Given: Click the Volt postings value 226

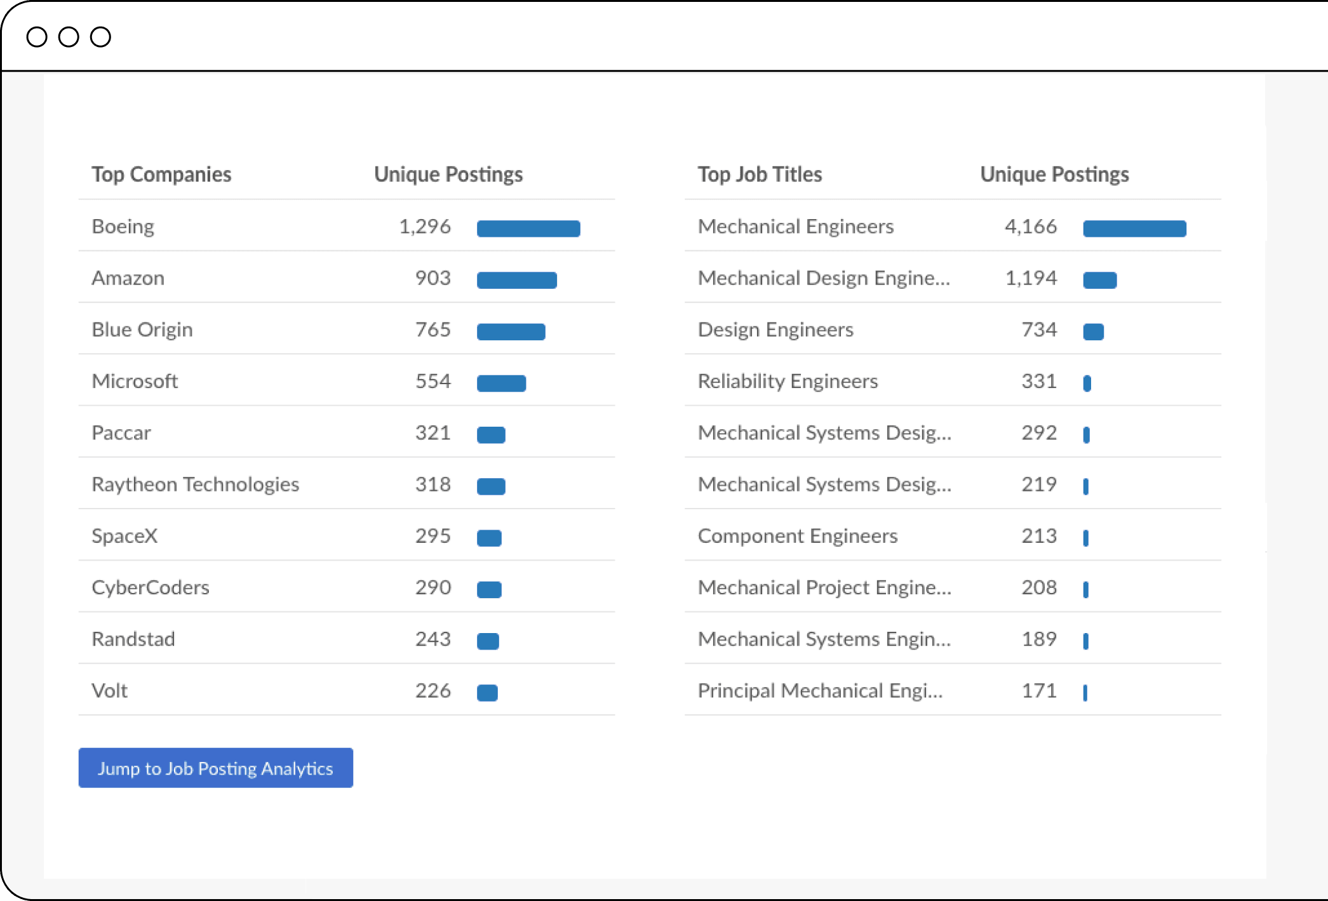Looking at the screenshot, I should (x=433, y=691).
